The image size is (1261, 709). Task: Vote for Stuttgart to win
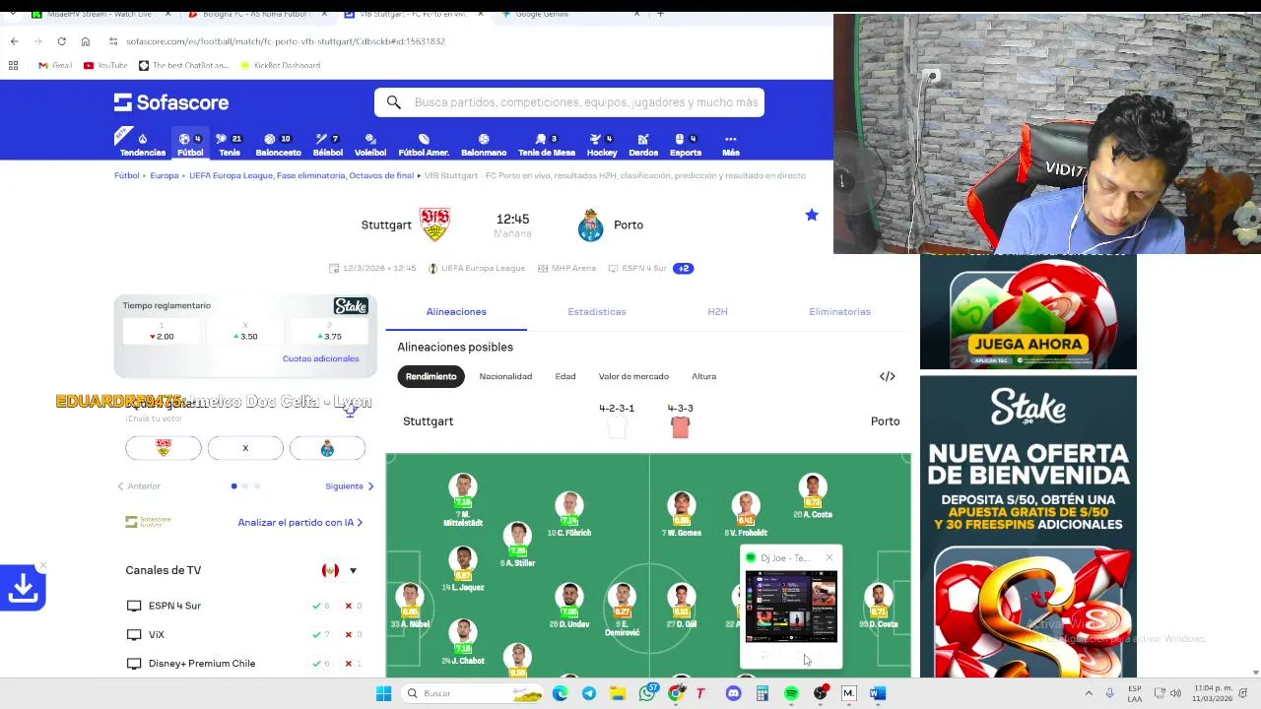click(164, 448)
